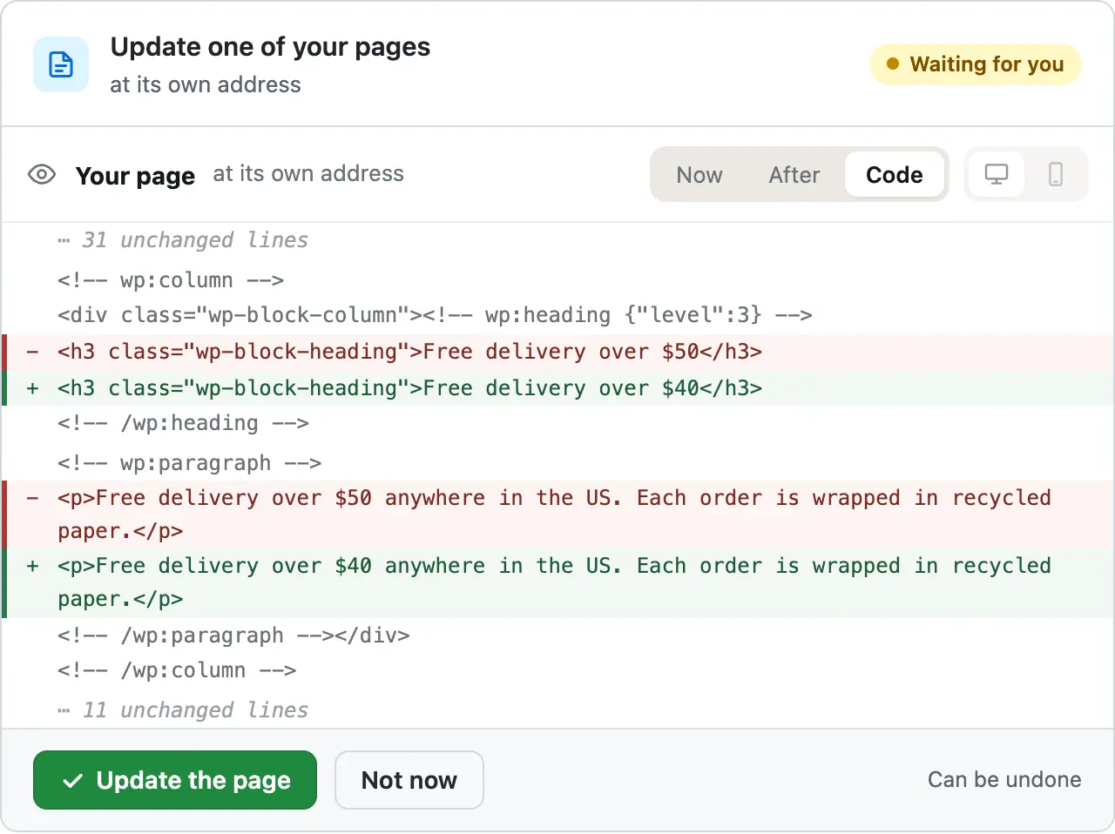Click the Your page label
The image size is (1115, 834).
135,176
